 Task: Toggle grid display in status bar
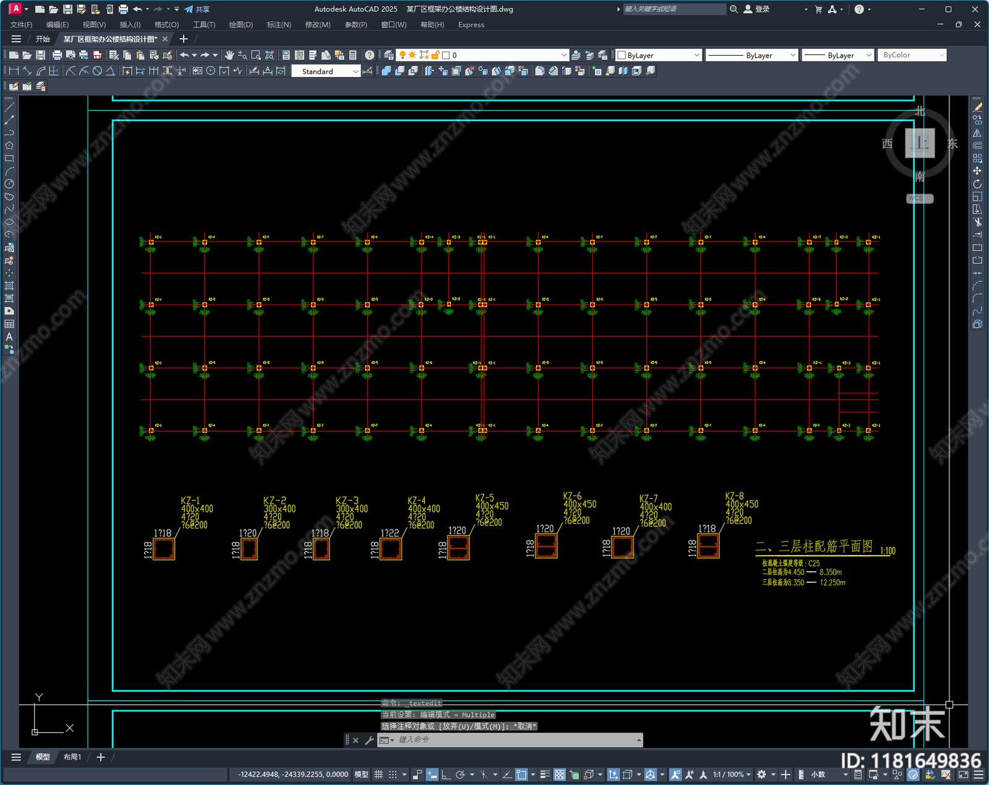pyautogui.click(x=378, y=774)
